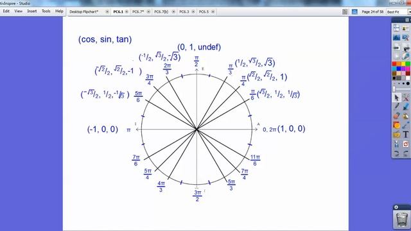Choose the largest pen width dot

tap(408, 83)
